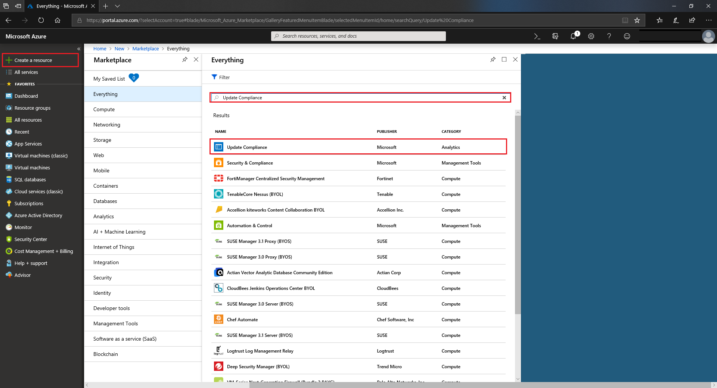Click Create a resource
Screen dimensions: 717x388
[40, 60]
